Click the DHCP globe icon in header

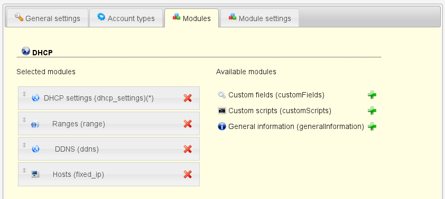pos(26,51)
